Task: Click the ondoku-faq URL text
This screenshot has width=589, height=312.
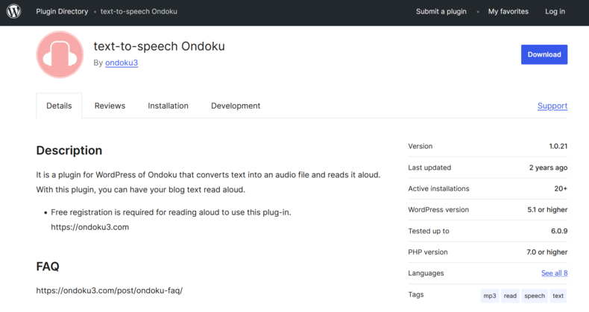Action: (110, 290)
